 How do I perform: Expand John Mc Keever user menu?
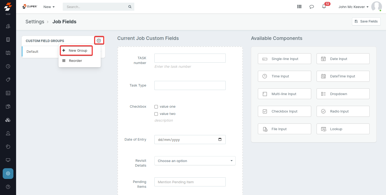[x=353, y=7]
